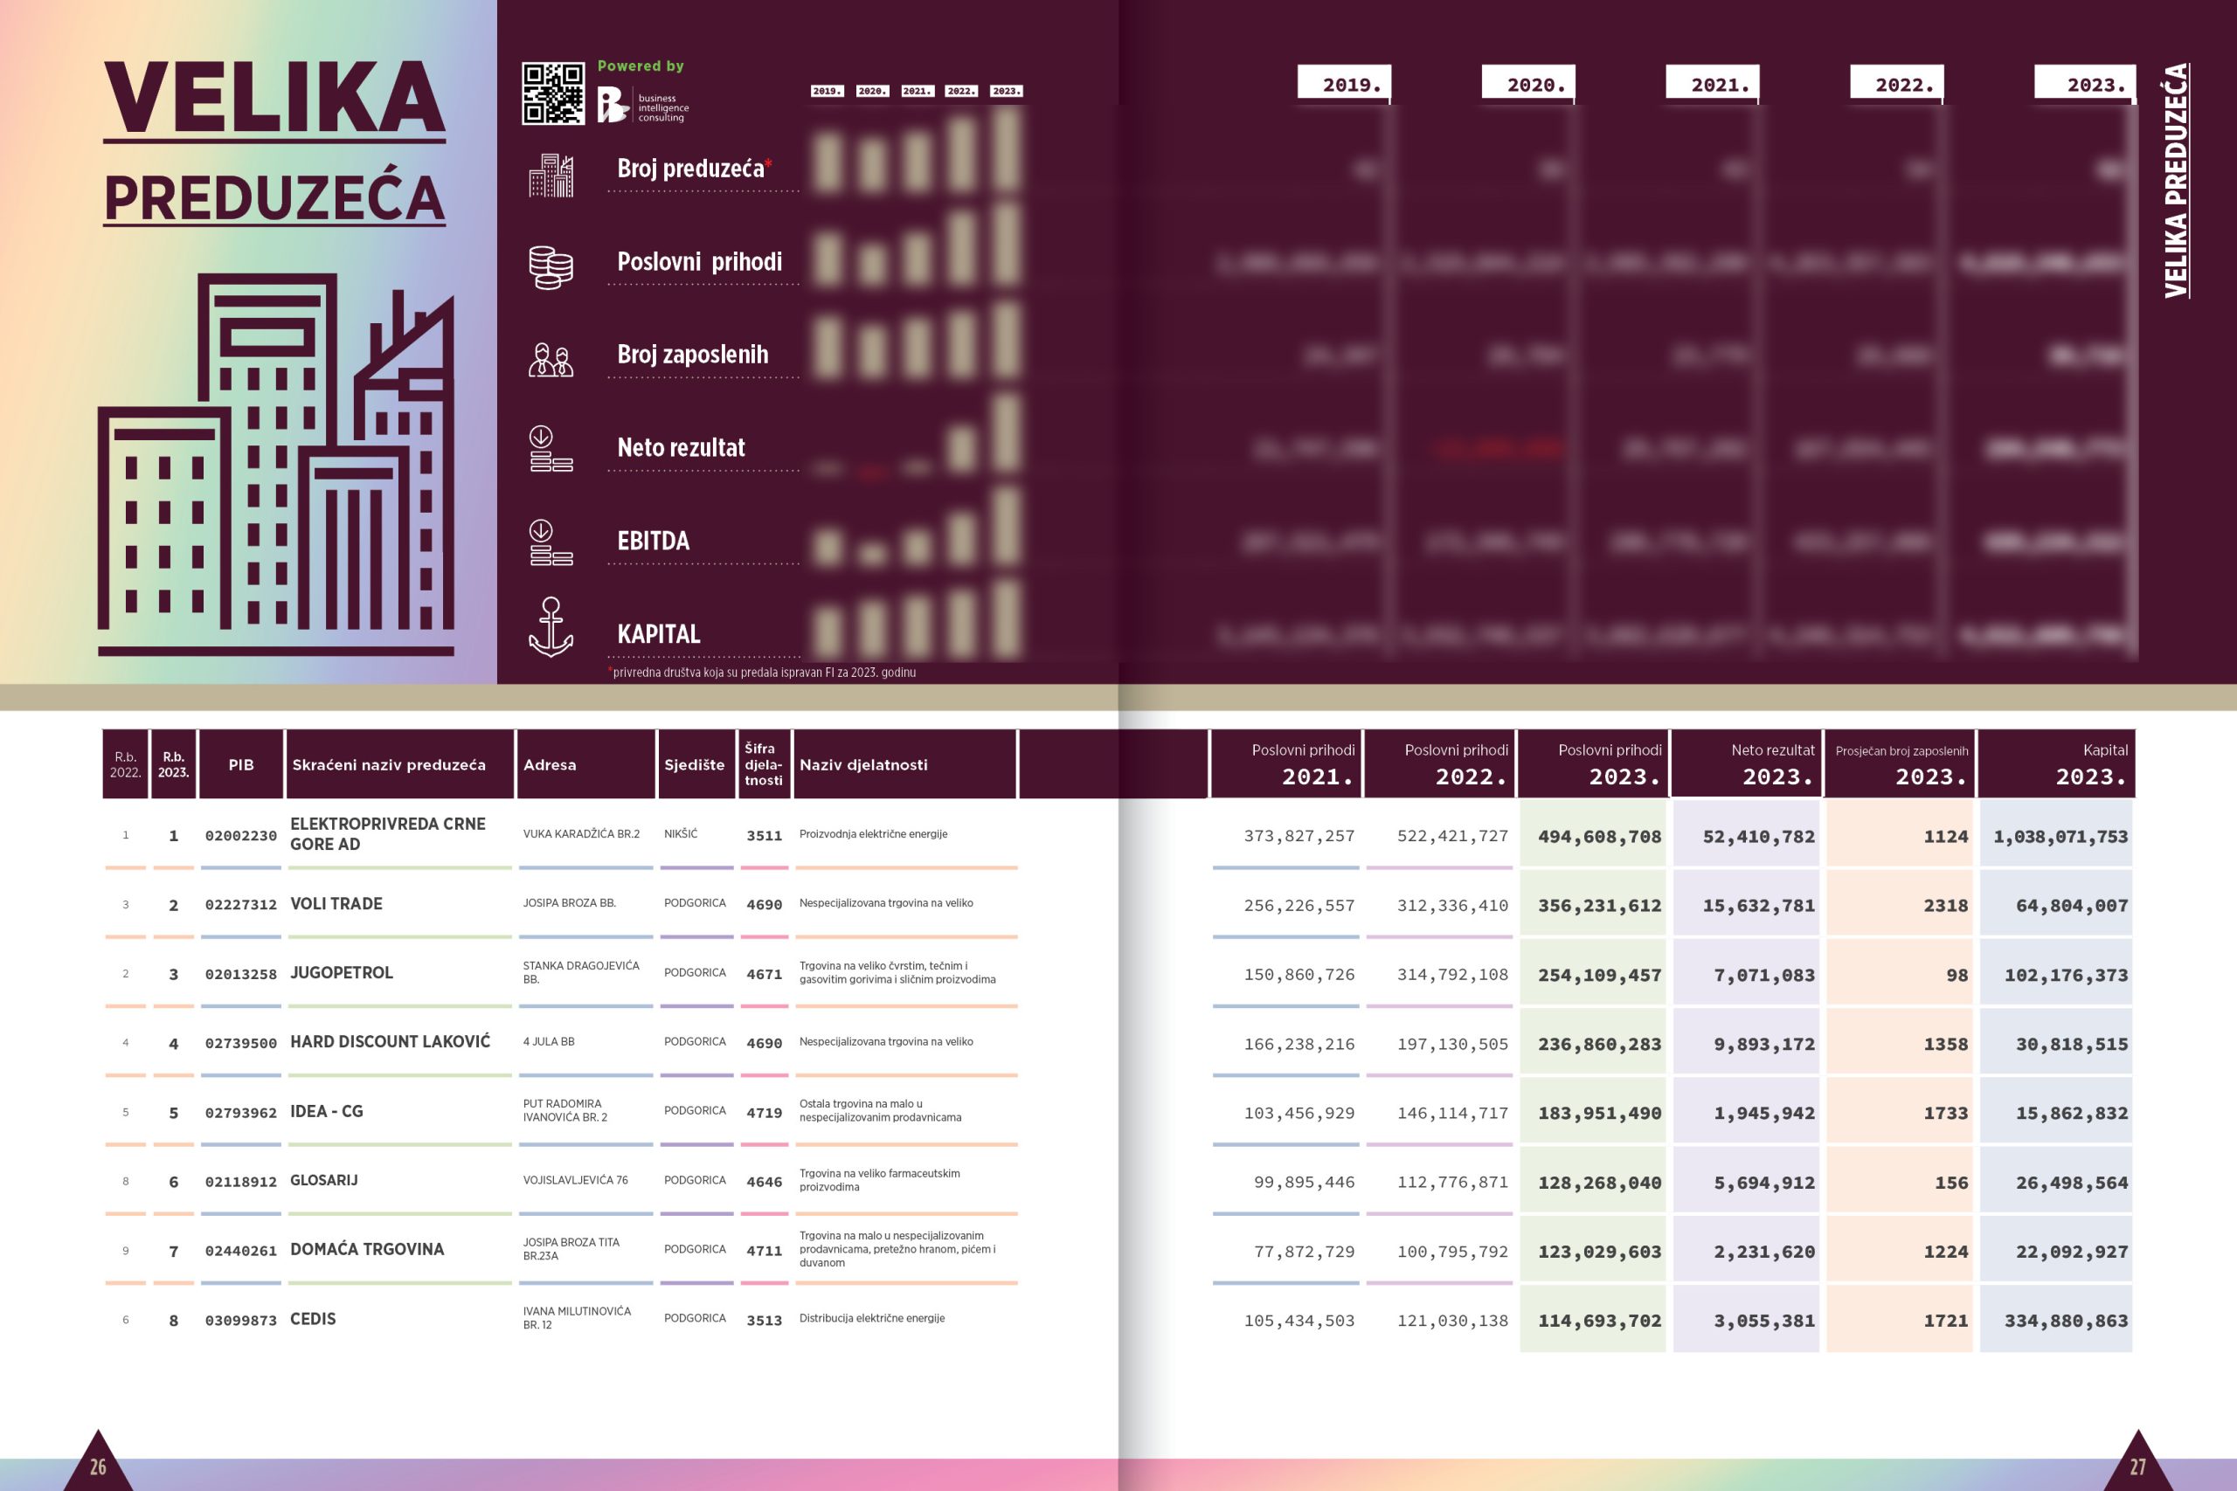The image size is (2237, 1491).
Task: Click the revenue value 494,608,708
Action: click(1600, 837)
